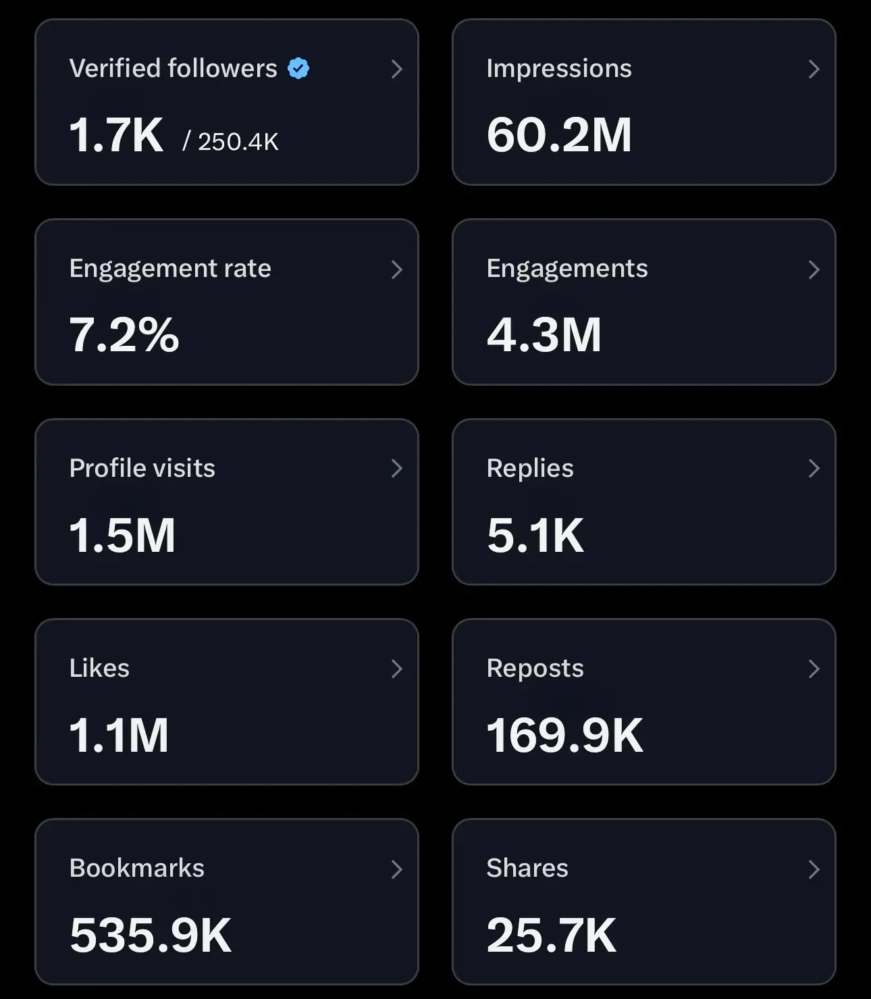Open Profile visits chevron arrow

397,469
